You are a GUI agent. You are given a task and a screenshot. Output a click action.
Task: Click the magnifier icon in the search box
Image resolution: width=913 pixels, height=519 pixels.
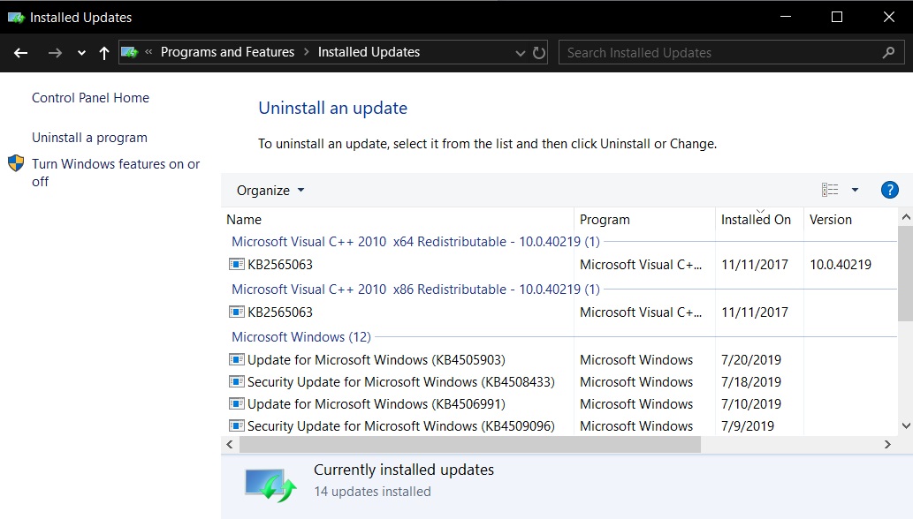(x=888, y=52)
